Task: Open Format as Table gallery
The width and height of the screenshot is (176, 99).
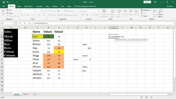Action: click(x=112, y=13)
